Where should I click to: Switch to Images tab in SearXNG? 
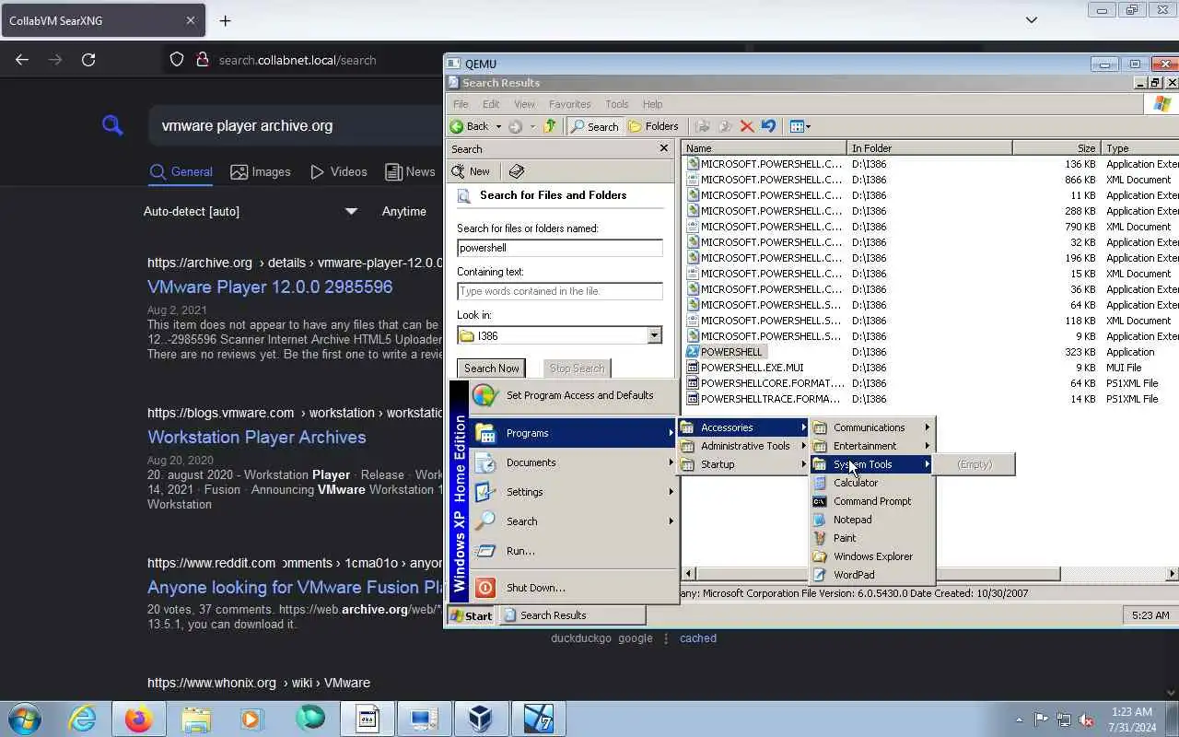pos(261,171)
